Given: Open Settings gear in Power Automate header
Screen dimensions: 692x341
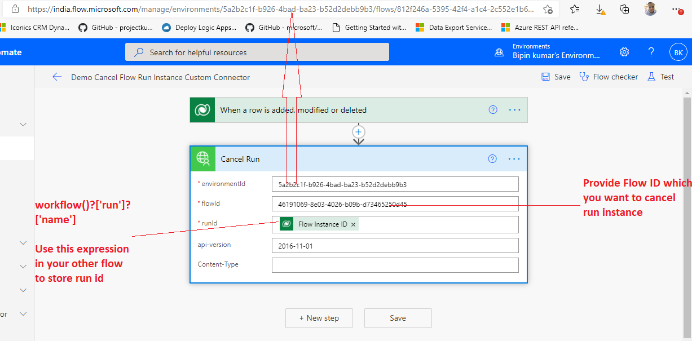Looking at the screenshot, I should (x=624, y=52).
